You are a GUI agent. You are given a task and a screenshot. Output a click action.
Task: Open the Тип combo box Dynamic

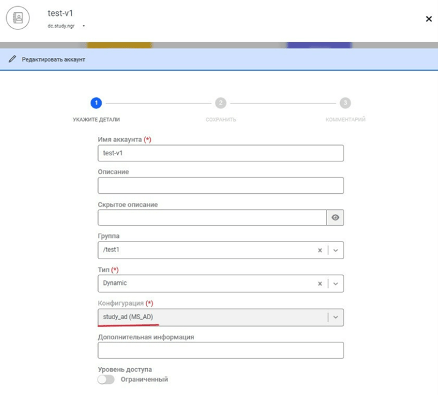coord(221,284)
